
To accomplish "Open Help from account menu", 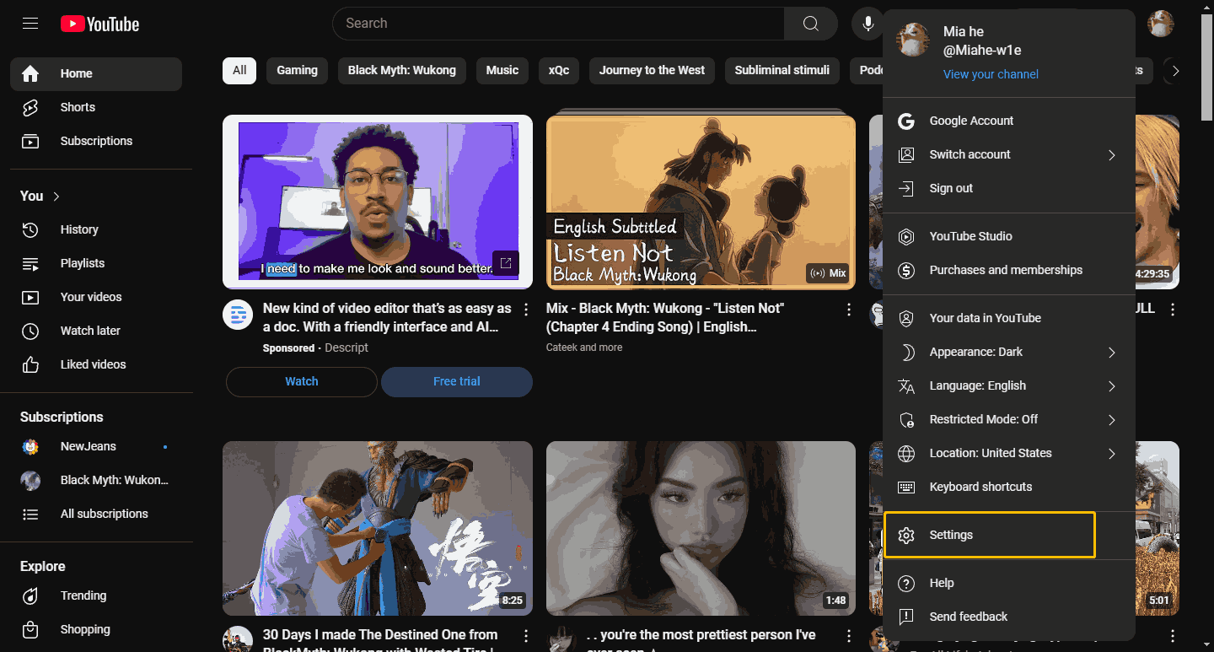I will tap(1009, 583).
